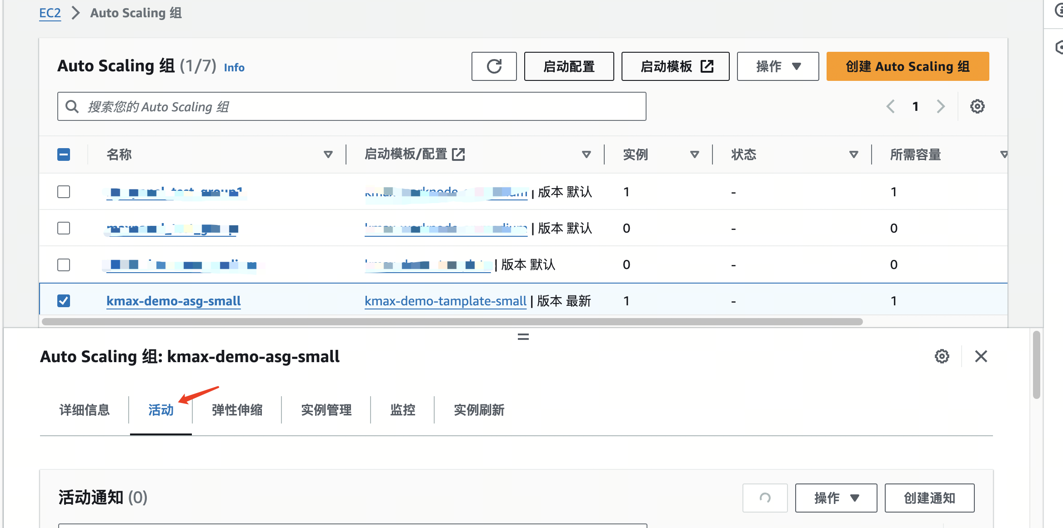Image resolution: width=1063 pixels, height=528 pixels.
Task: Open the kmax-demo-tamplate-small link
Action: 445,301
